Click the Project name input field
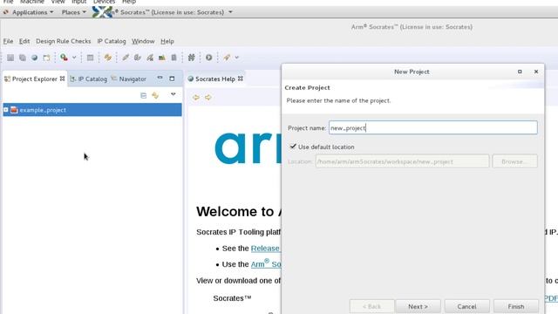The height and width of the screenshot is (314, 558). point(433,127)
